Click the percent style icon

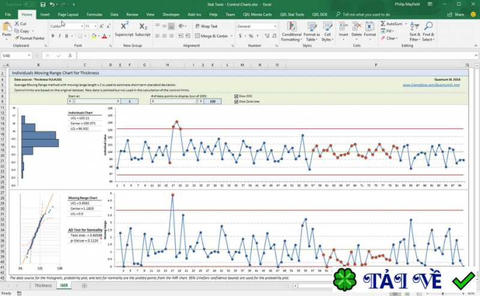pos(251,36)
